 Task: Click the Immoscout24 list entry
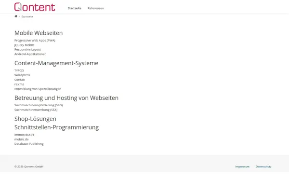tap(24, 135)
